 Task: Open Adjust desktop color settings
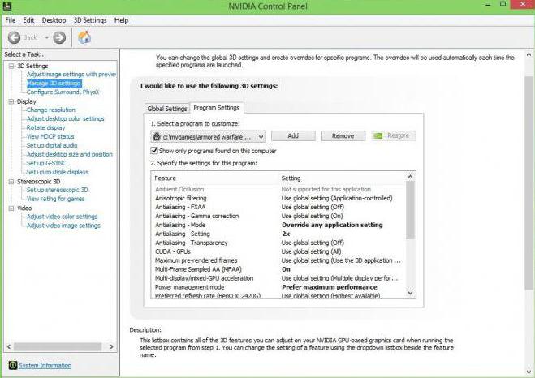[x=65, y=118]
